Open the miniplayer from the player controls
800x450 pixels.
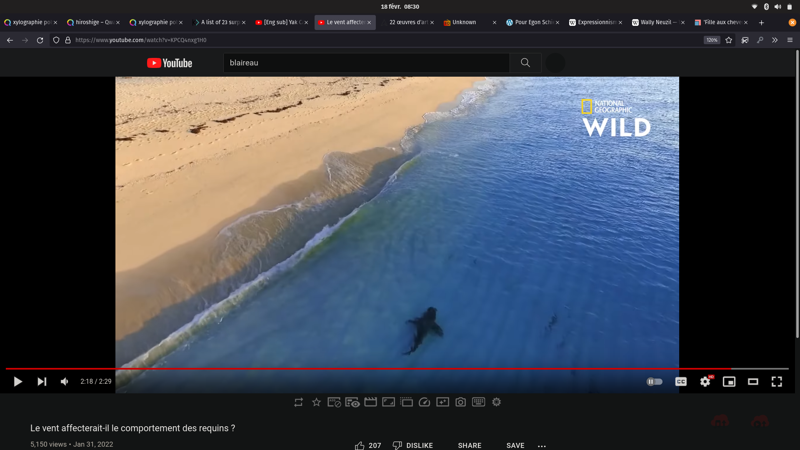[x=729, y=382]
